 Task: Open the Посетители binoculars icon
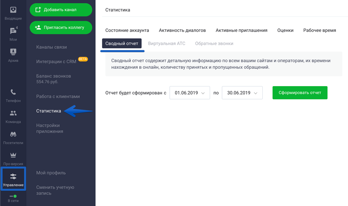[x=13, y=134]
